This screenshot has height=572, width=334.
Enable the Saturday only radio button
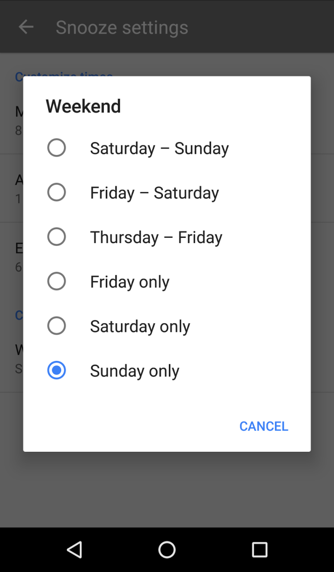[56, 326]
